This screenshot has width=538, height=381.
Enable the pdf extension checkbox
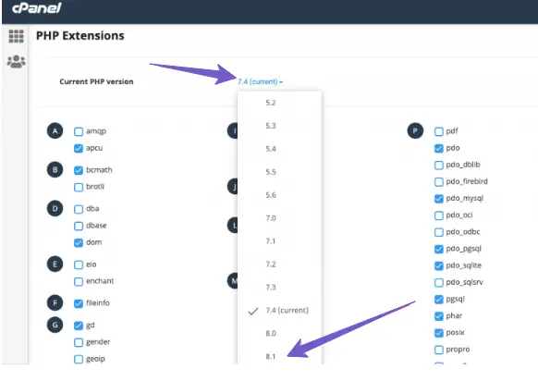[439, 131]
